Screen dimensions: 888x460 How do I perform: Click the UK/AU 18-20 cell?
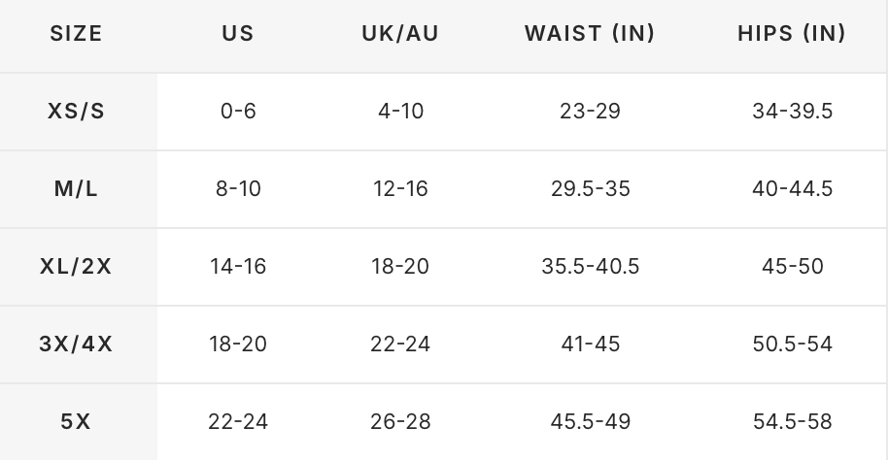click(400, 266)
